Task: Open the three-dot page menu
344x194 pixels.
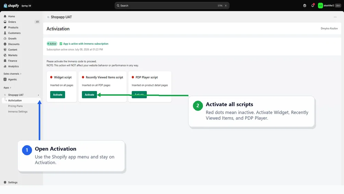Action: 335,17
